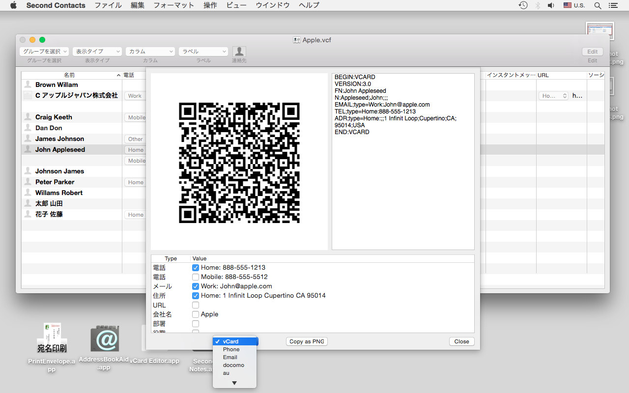Click the U.S. input source flag
Viewport: 629px width, 393px height.
pos(568,5)
